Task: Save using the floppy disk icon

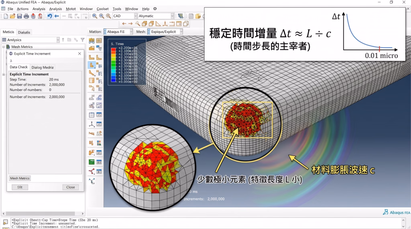Action: pyautogui.click(x=19, y=16)
